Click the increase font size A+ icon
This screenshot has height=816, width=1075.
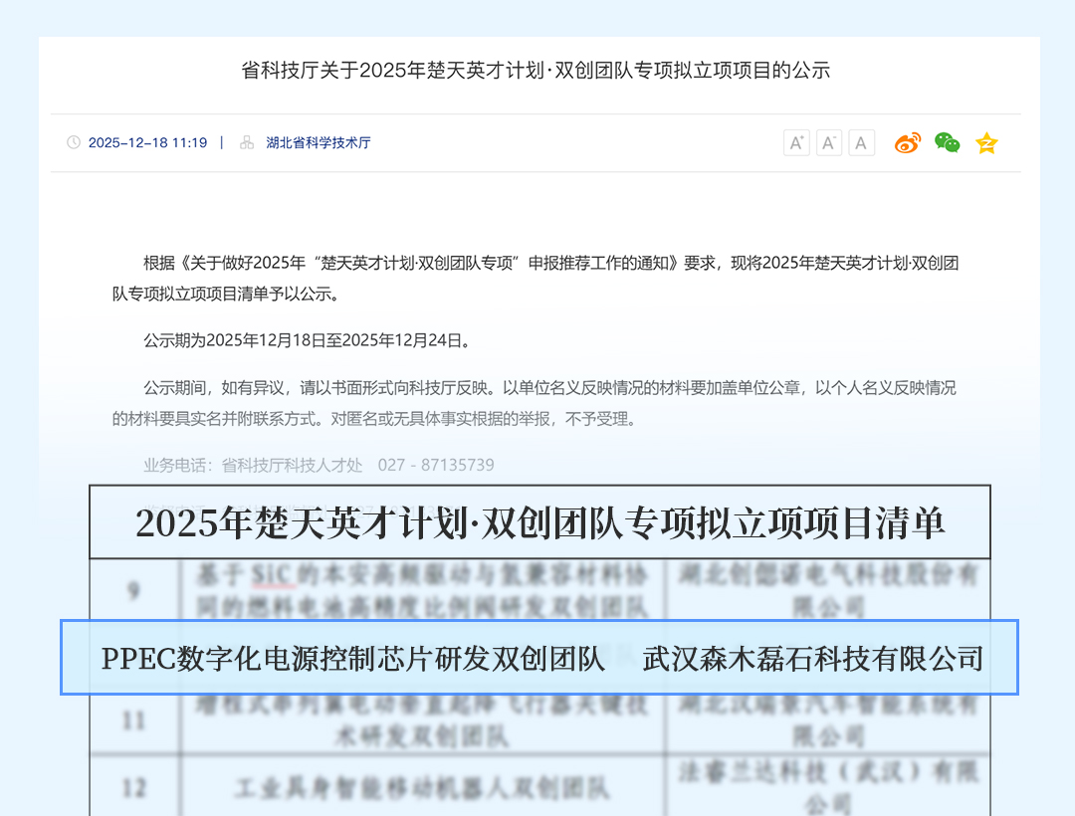click(x=796, y=142)
